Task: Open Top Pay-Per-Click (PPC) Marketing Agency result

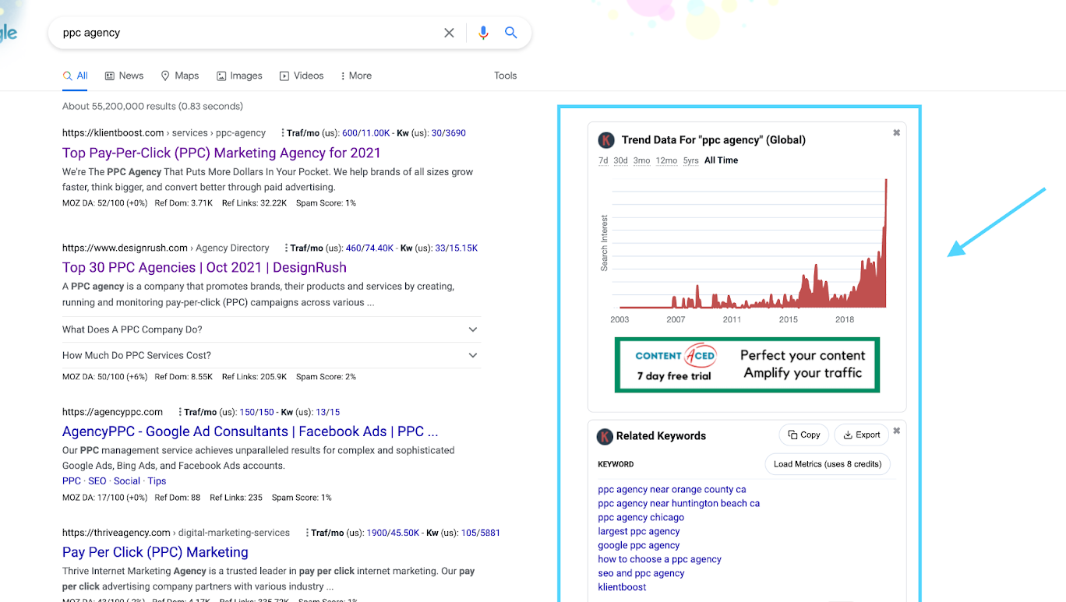Action: (x=221, y=153)
